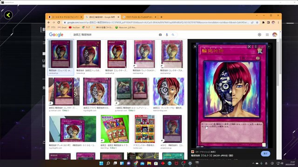Open the Google apps grid
Screen dimensions: 298x167
click(267, 35)
